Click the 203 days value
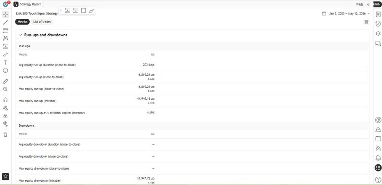The height and width of the screenshot is (185, 382). 149,65
